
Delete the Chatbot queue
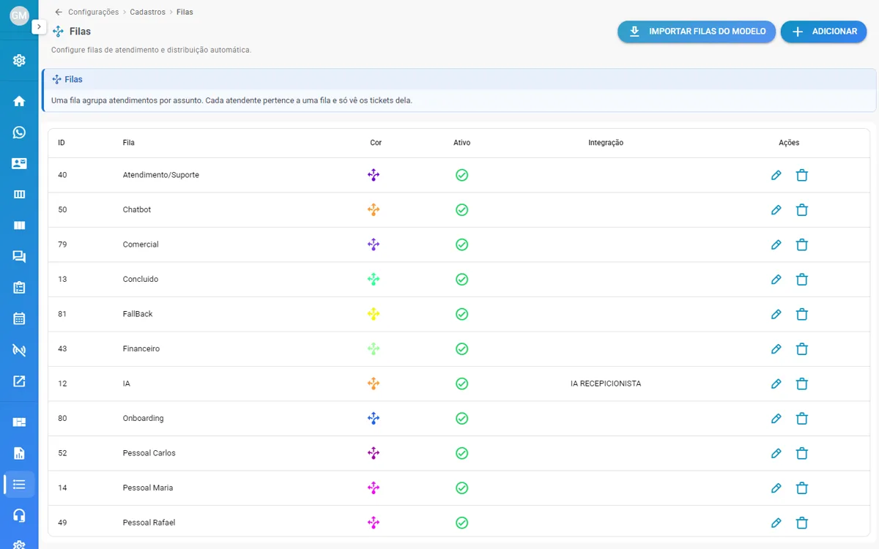coord(802,210)
